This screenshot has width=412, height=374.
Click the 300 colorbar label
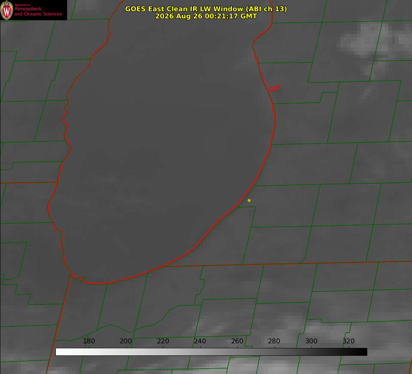(x=311, y=341)
